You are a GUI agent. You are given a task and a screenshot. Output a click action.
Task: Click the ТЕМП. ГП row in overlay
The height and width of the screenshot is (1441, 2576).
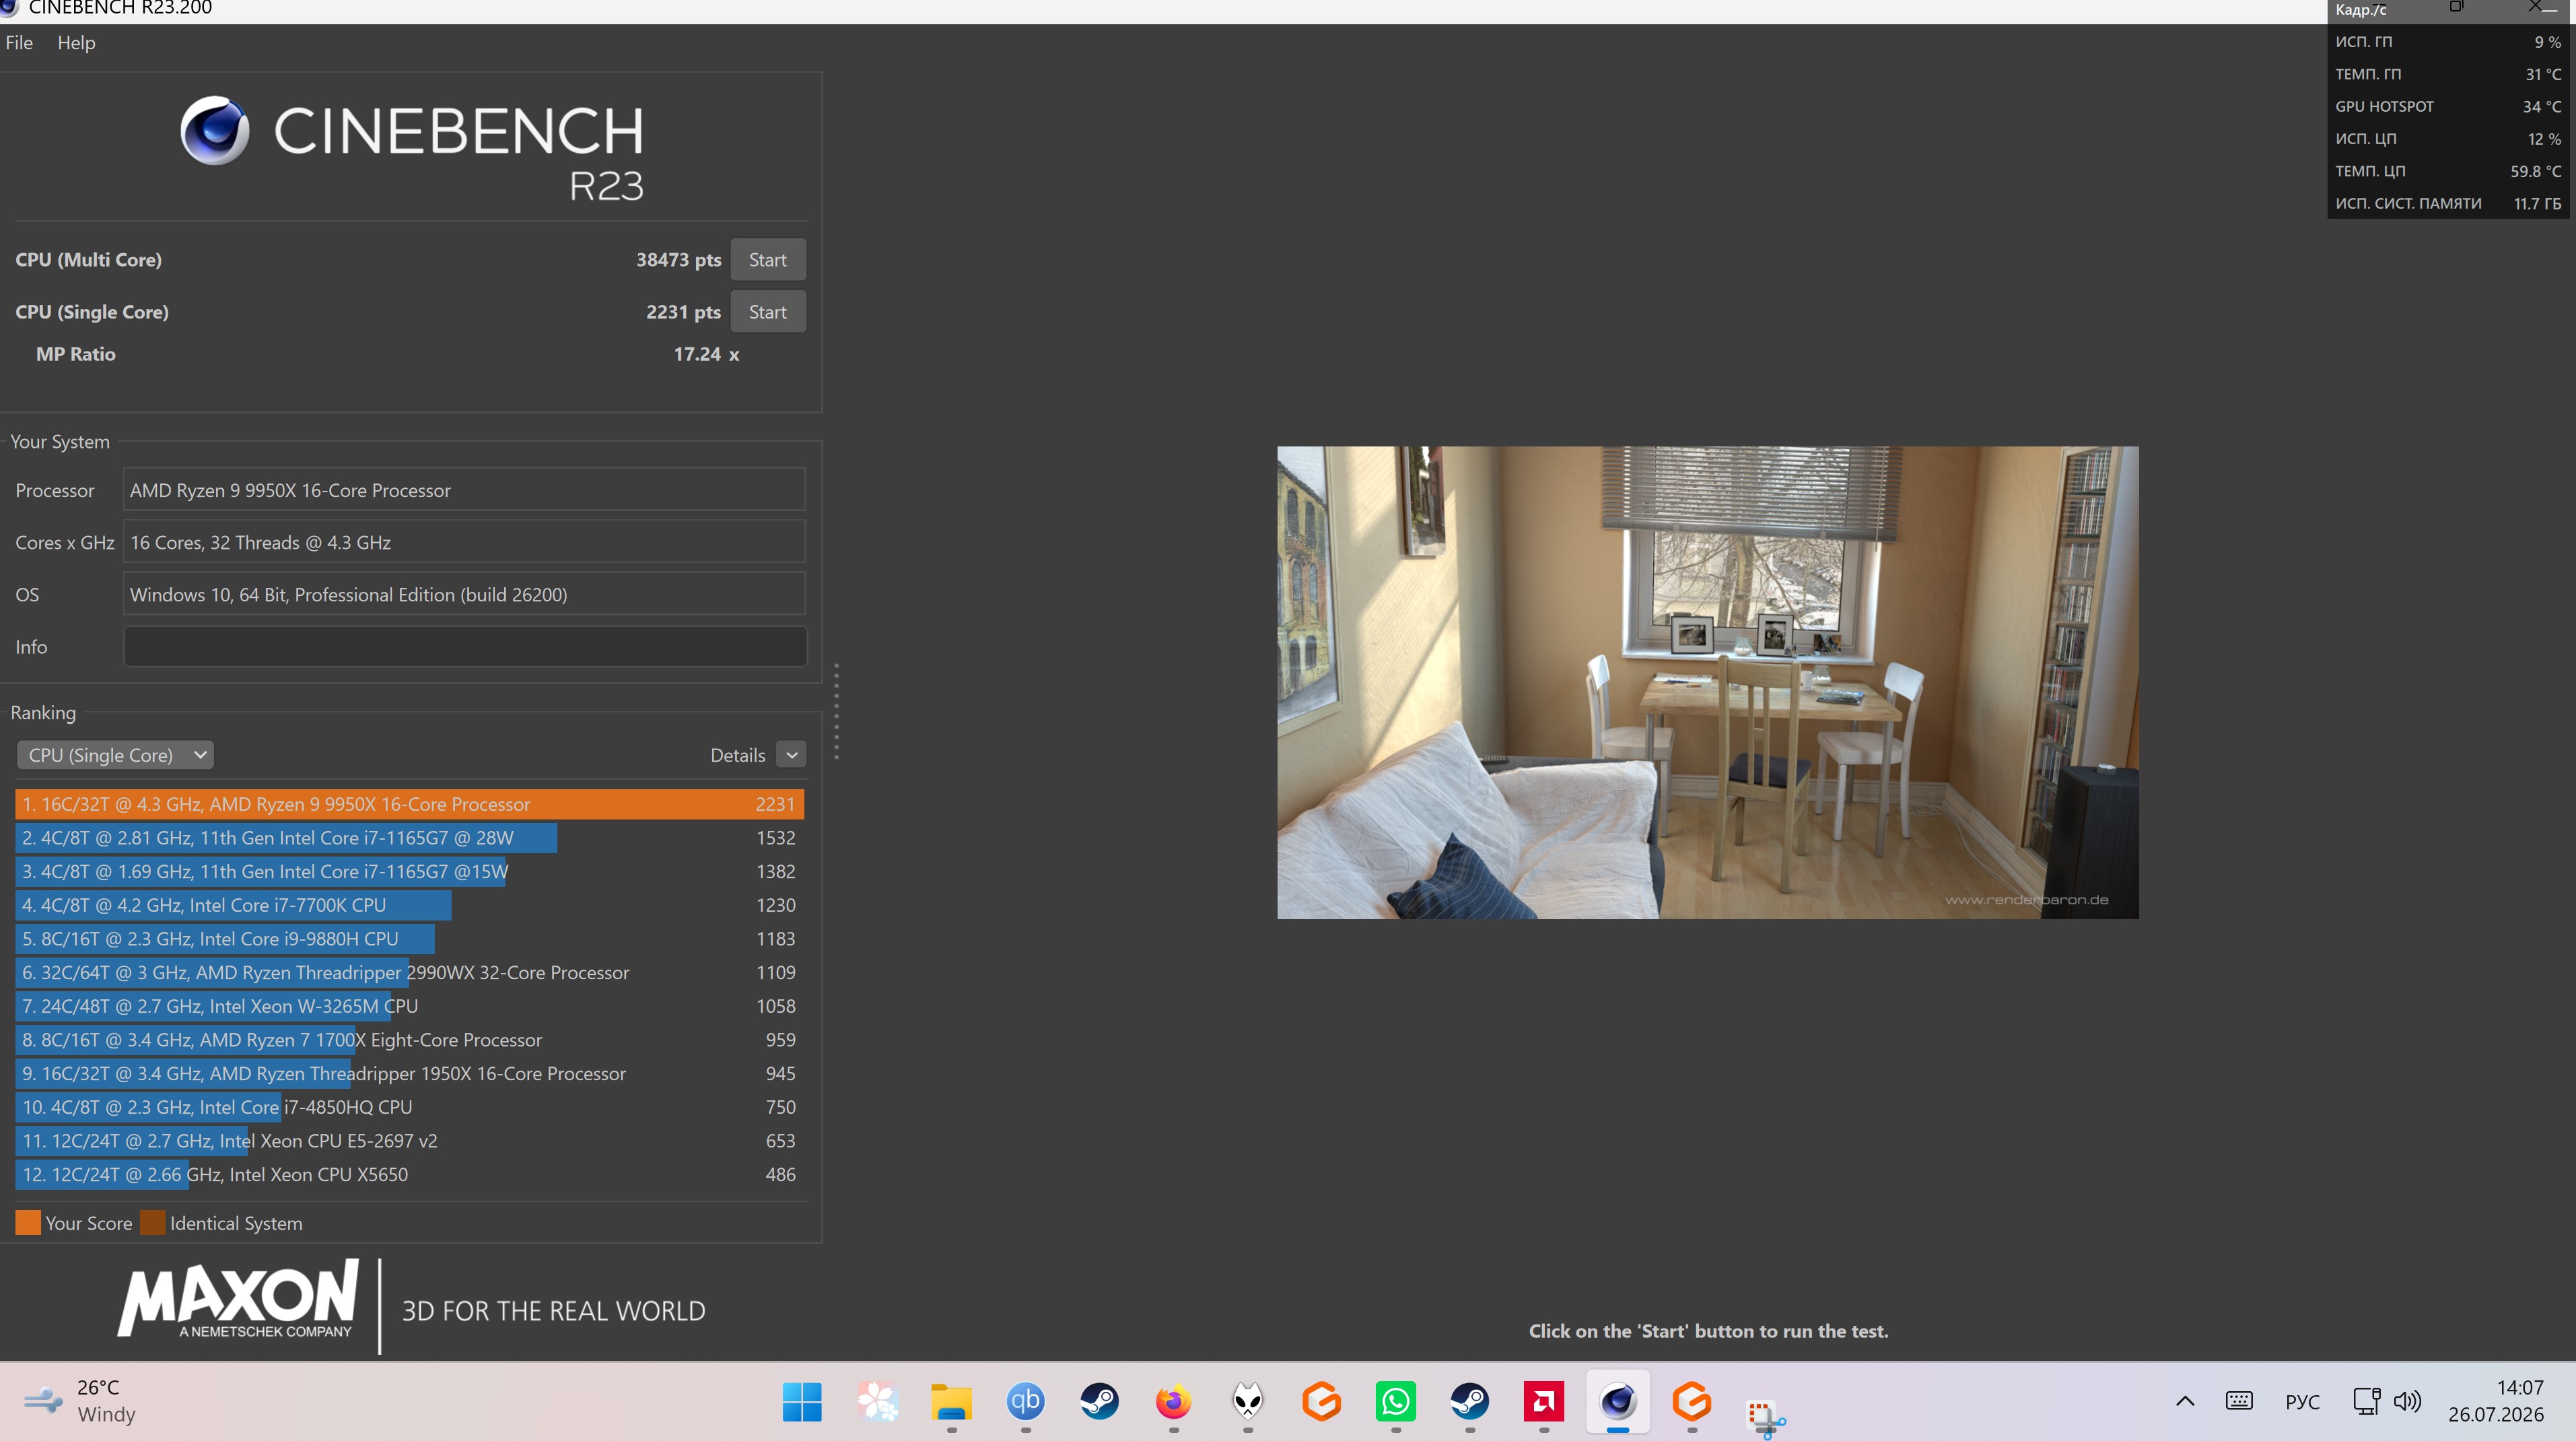(x=2448, y=74)
